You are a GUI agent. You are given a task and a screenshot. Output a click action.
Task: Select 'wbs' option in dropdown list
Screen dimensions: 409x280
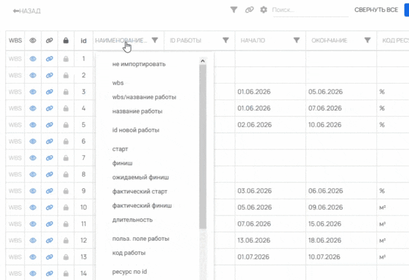coord(118,83)
